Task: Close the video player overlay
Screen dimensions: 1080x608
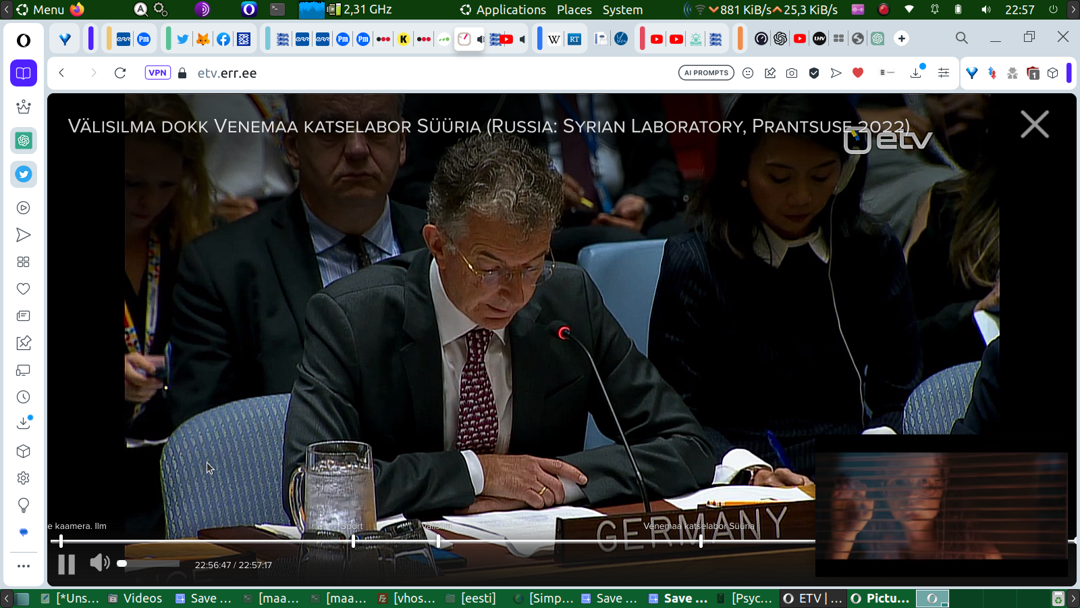Action: click(1035, 124)
